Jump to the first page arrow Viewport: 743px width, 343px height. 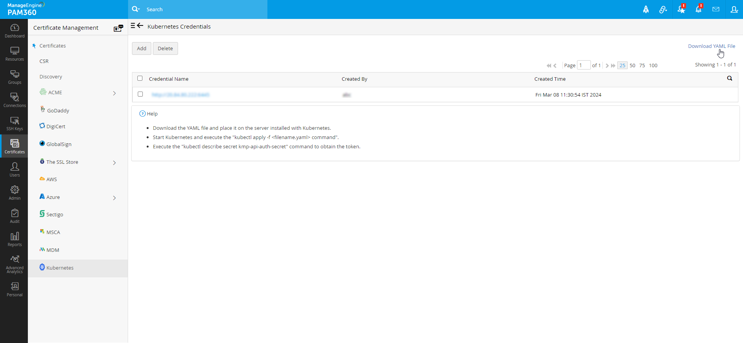pyautogui.click(x=549, y=66)
